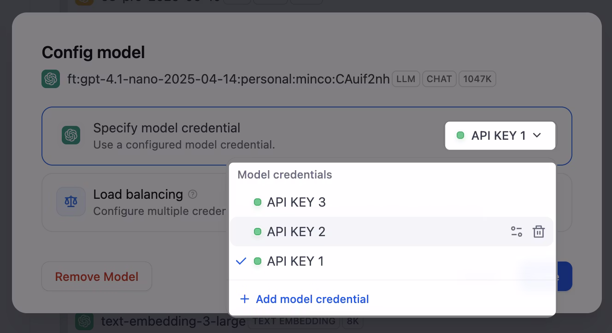Image resolution: width=612 pixels, height=333 pixels.
Task: Click the help icon next to Load balancing
Action: (193, 194)
